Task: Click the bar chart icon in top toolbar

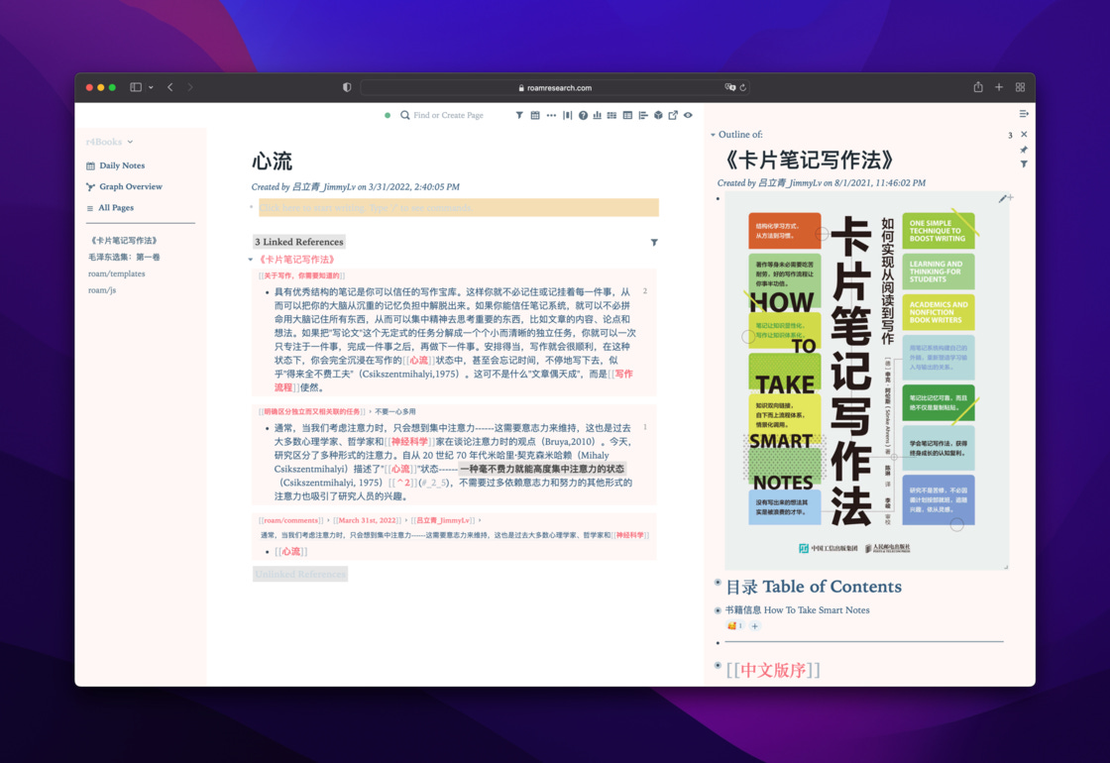Action: click(597, 115)
